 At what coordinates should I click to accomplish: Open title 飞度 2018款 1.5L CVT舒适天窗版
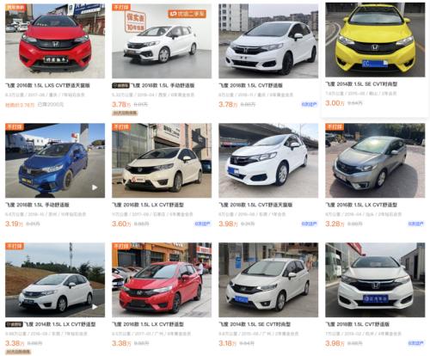pos(255,205)
